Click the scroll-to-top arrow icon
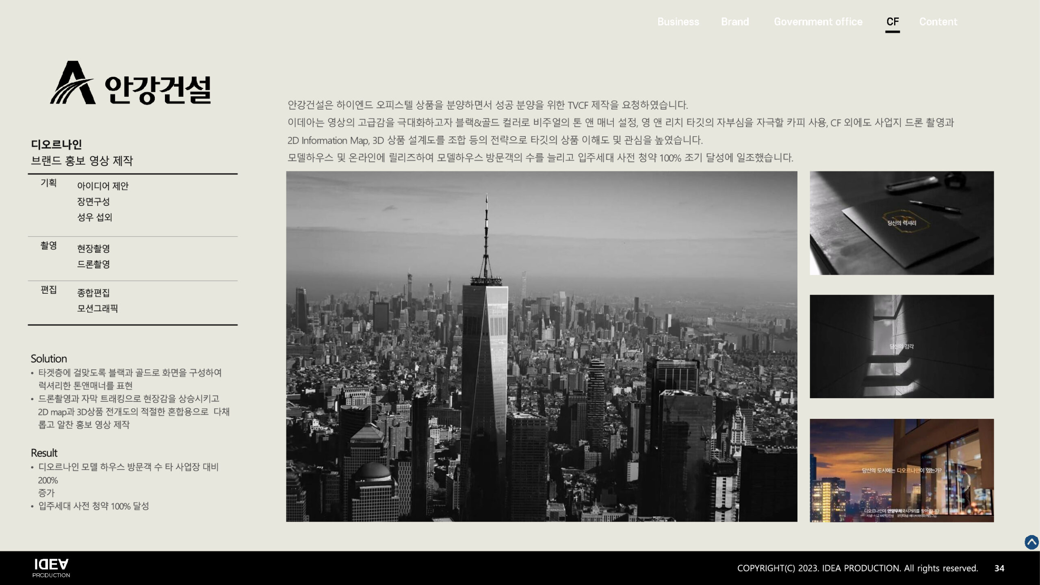The height and width of the screenshot is (585, 1040). 1031,542
